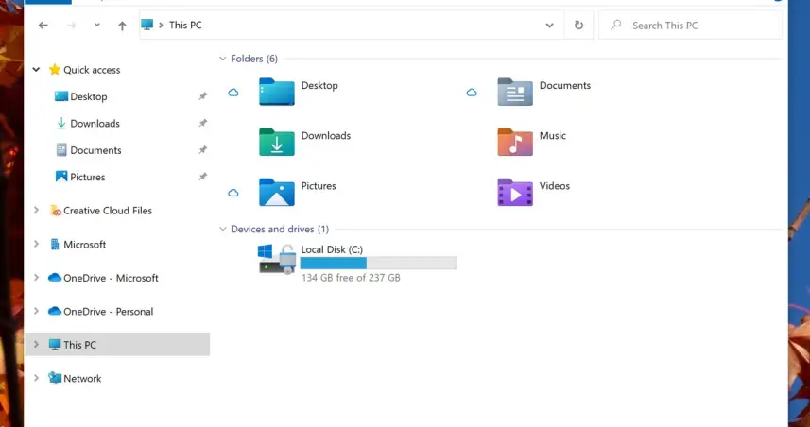
Task: Select OneDrive - Personal in sidebar
Action: pyautogui.click(x=108, y=312)
